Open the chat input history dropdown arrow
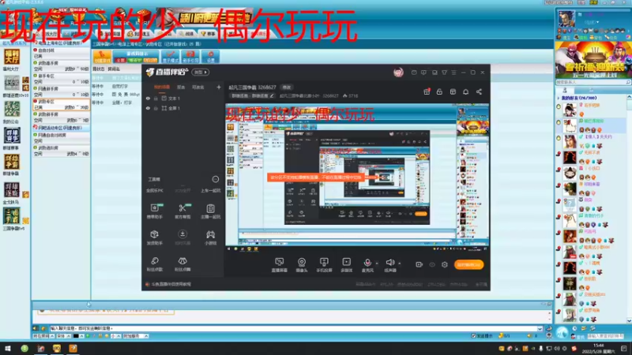Image resolution: width=632 pixels, height=355 pixels. [x=540, y=328]
